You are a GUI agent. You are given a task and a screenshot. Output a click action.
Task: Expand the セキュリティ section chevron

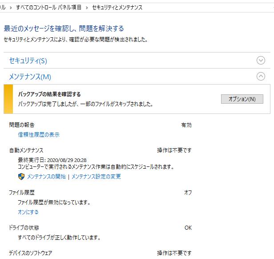click(x=261, y=61)
